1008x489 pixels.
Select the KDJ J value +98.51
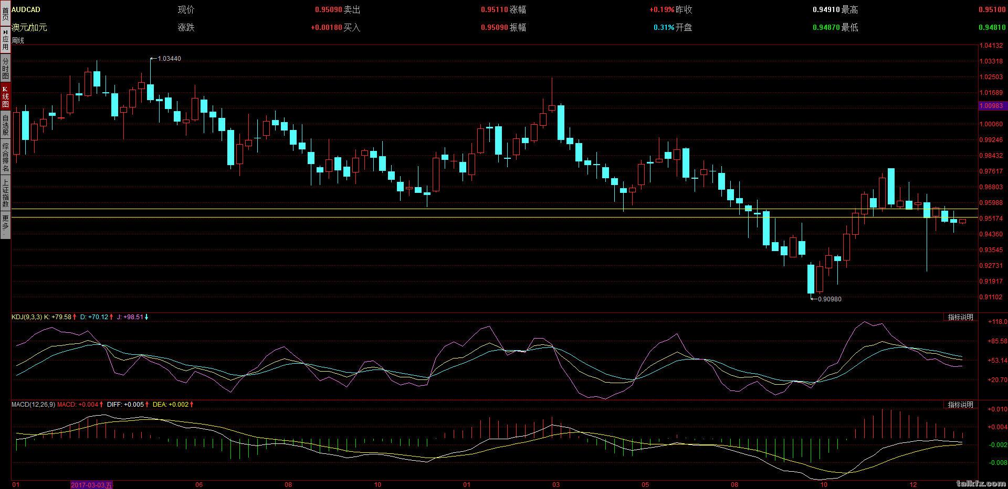(133, 317)
